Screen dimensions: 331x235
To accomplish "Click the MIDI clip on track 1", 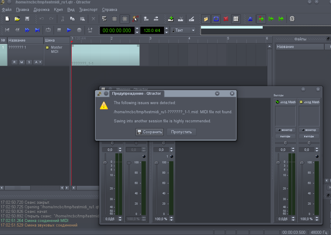I will click(106, 55).
